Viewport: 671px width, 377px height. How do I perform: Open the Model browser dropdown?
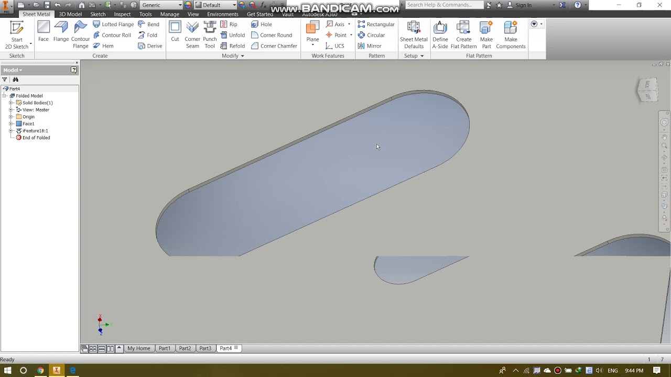tap(13, 70)
